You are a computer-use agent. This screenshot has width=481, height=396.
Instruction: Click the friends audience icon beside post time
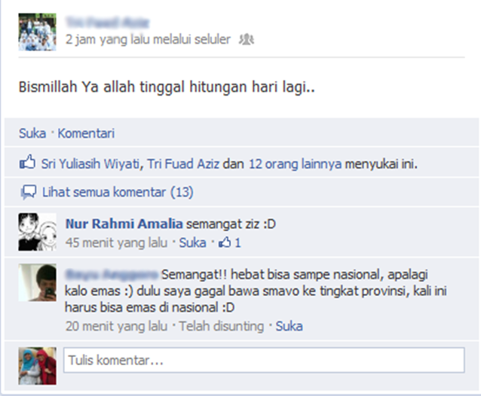click(x=247, y=39)
